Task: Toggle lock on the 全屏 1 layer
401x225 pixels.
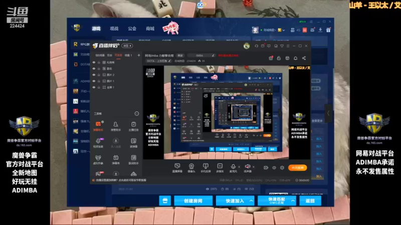Action: (99, 87)
